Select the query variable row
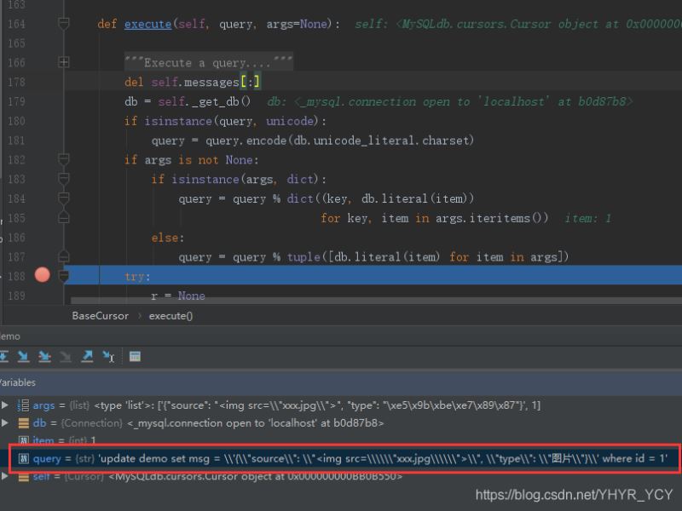The image size is (682, 511). (341, 458)
